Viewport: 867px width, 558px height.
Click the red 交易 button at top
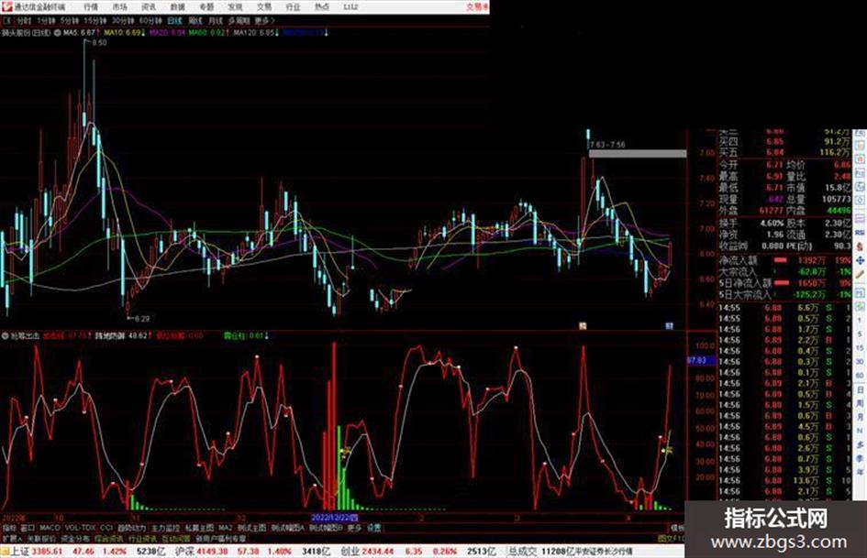477,7
